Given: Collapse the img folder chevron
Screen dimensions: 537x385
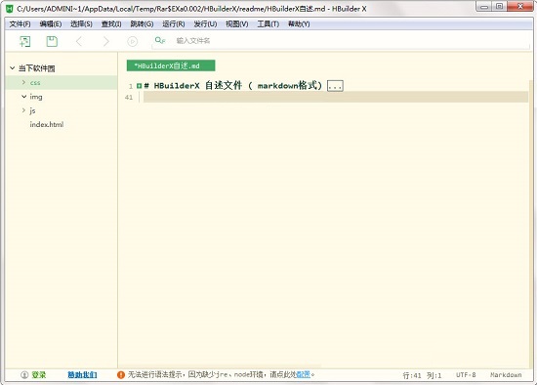Looking at the screenshot, I should point(24,97).
